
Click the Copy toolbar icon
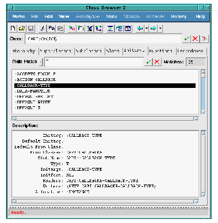pyautogui.click(x=51, y=29)
